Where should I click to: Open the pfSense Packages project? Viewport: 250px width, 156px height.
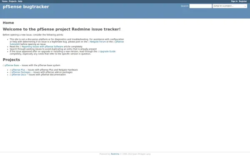[x=21, y=72]
